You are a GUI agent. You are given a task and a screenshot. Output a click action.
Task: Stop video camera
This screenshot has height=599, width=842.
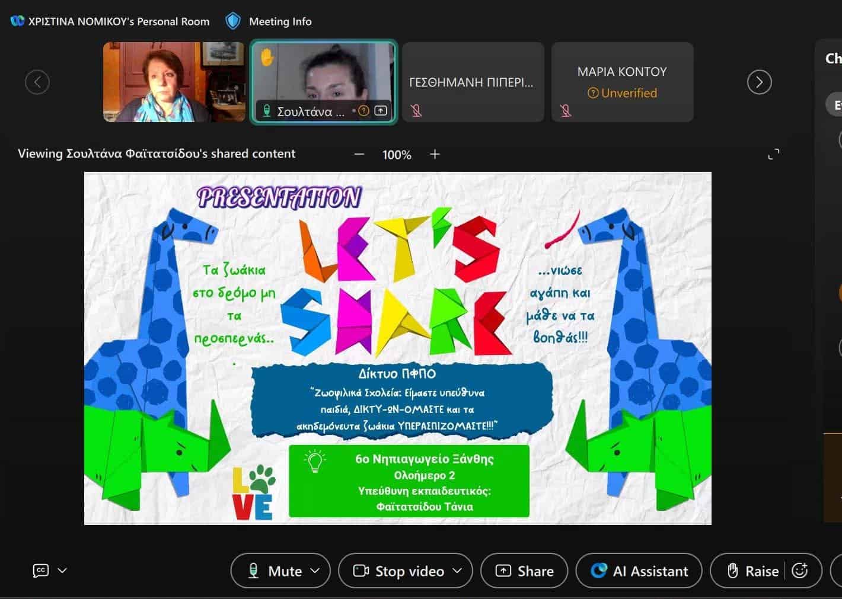(400, 571)
